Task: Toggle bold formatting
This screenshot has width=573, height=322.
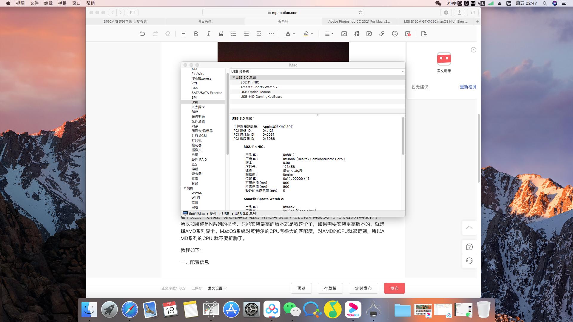Action: pos(196,34)
